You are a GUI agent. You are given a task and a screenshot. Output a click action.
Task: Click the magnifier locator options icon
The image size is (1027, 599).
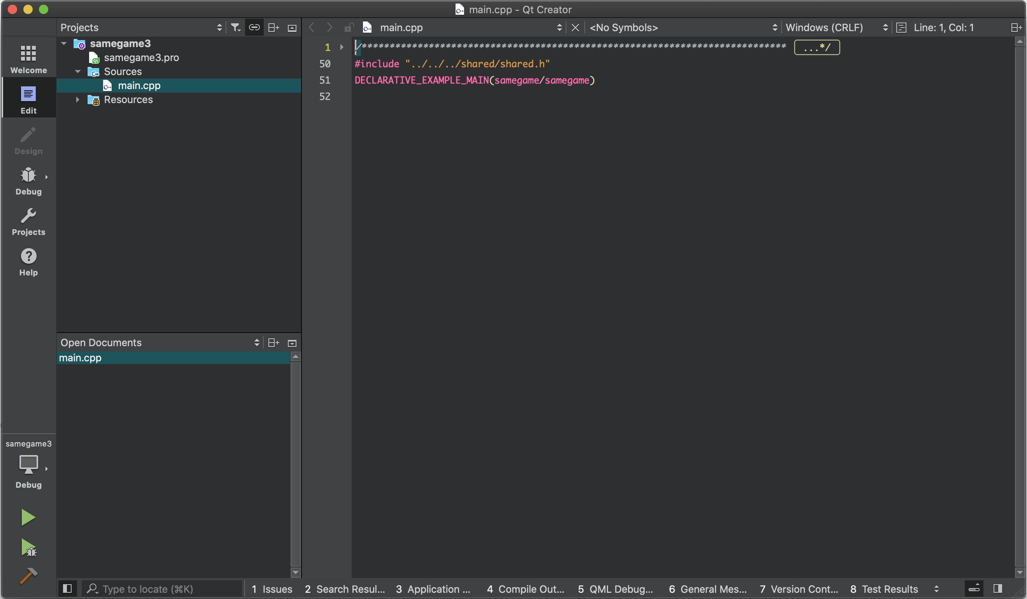click(x=93, y=588)
